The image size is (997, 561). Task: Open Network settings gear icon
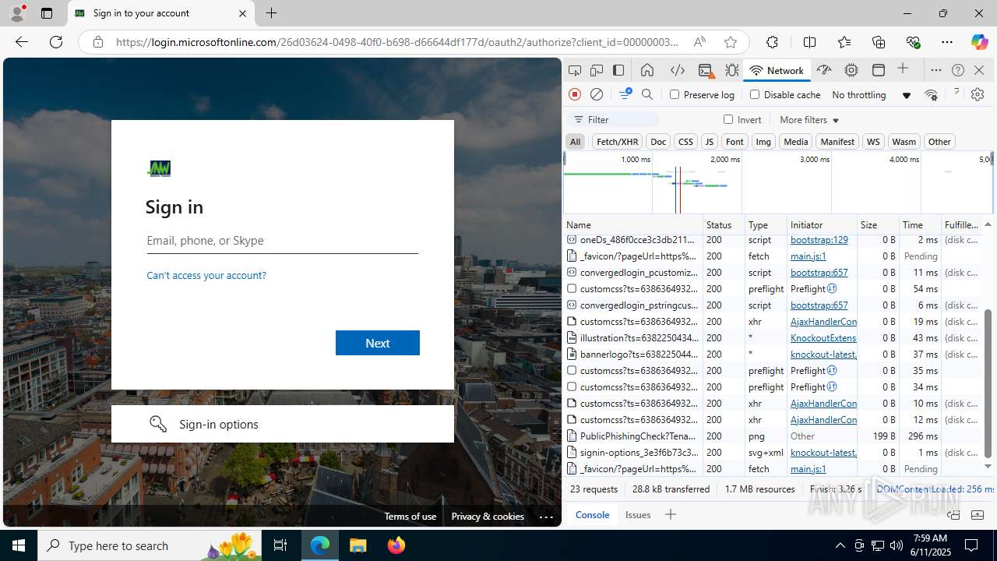point(978,94)
